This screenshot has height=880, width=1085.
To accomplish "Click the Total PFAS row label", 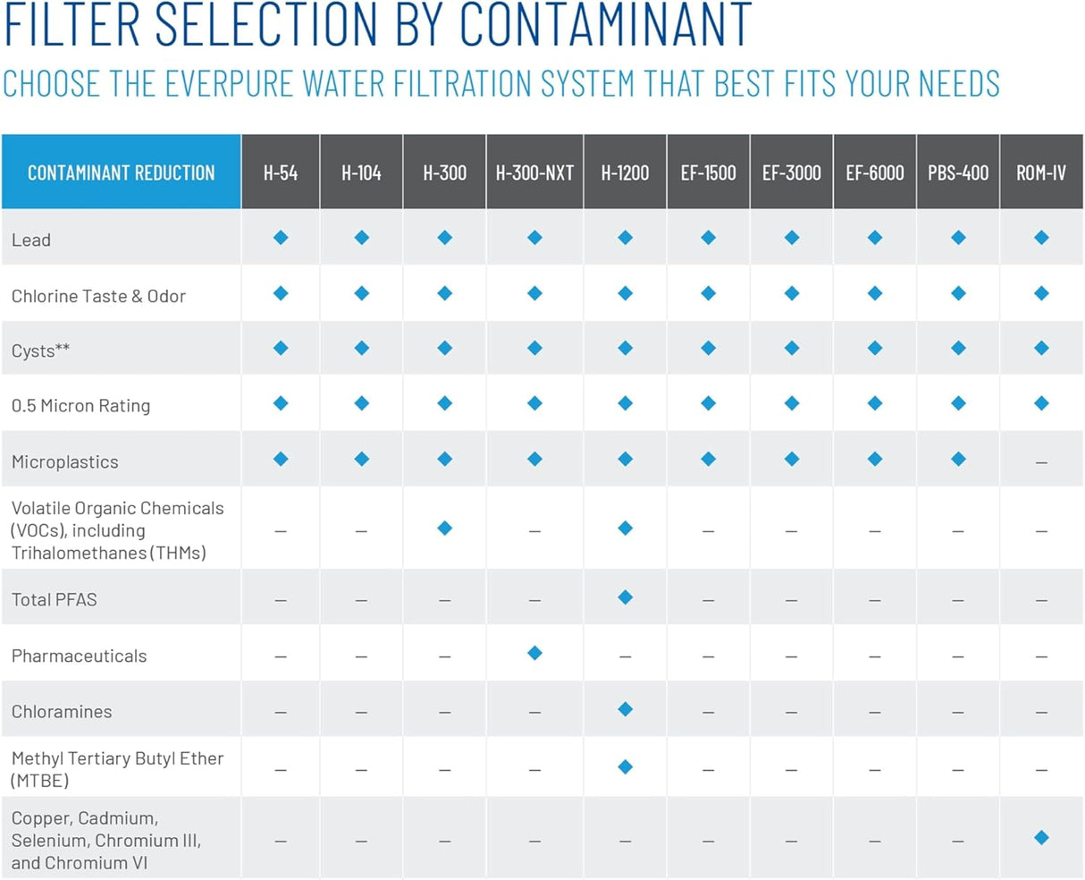I will 55,600.
